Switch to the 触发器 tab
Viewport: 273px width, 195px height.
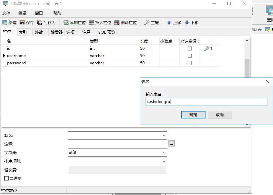56,32
